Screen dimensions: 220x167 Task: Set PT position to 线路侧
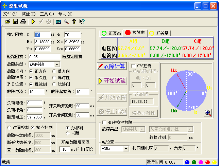click(54, 84)
